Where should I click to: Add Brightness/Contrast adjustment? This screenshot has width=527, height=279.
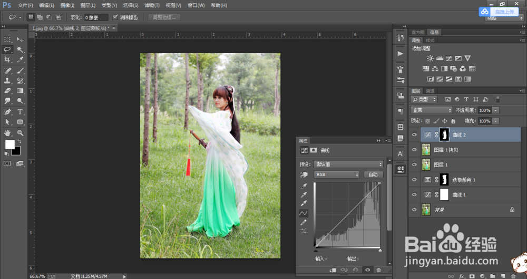pos(430,58)
